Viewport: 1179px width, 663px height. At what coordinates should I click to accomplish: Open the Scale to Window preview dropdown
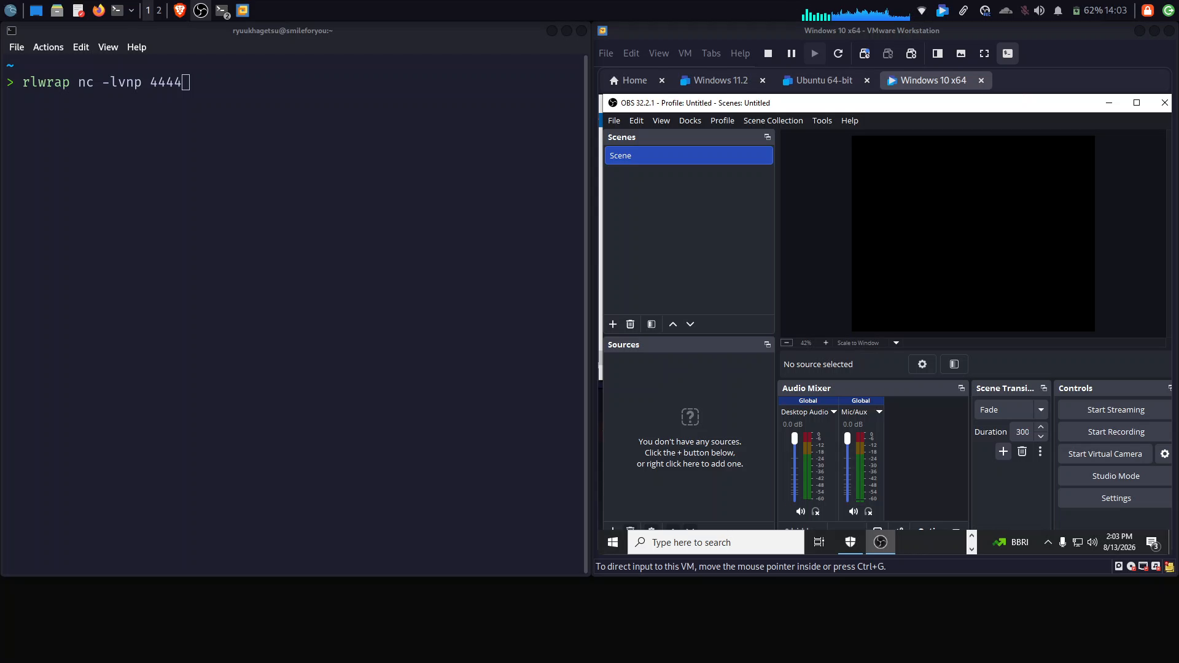coord(895,343)
